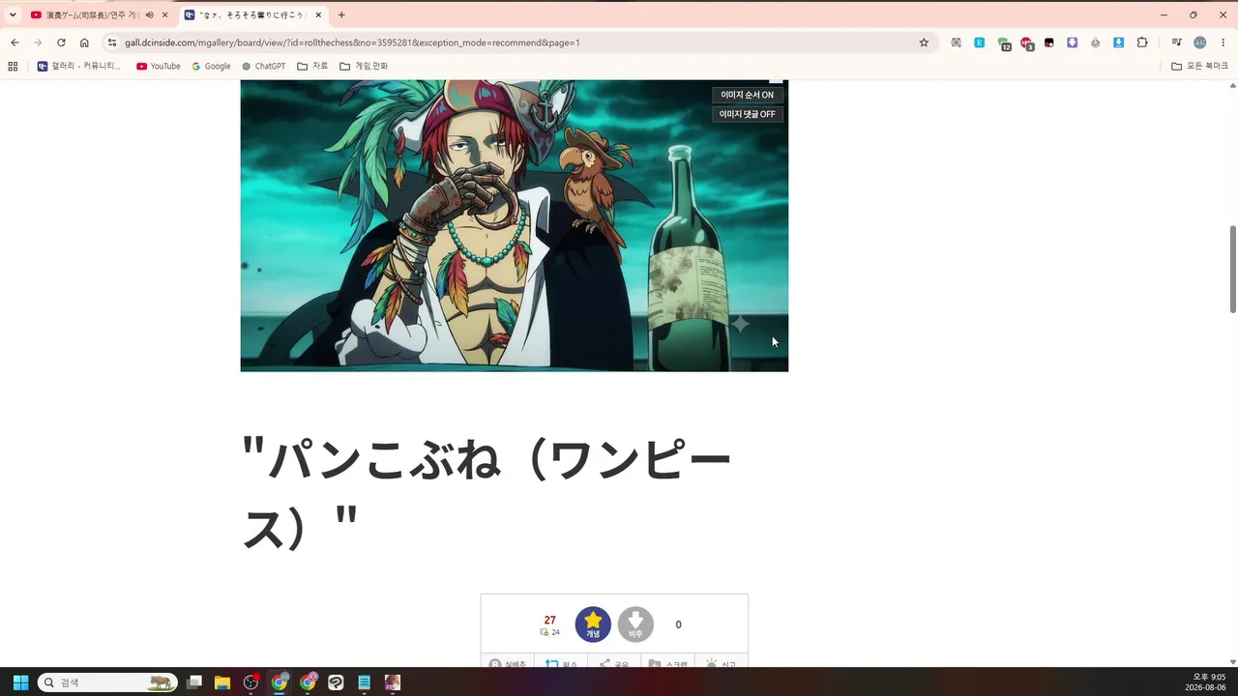Open the blue Notepad taskbar icon
This screenshot has height=696, width=1238.
[x=364, y=682]
